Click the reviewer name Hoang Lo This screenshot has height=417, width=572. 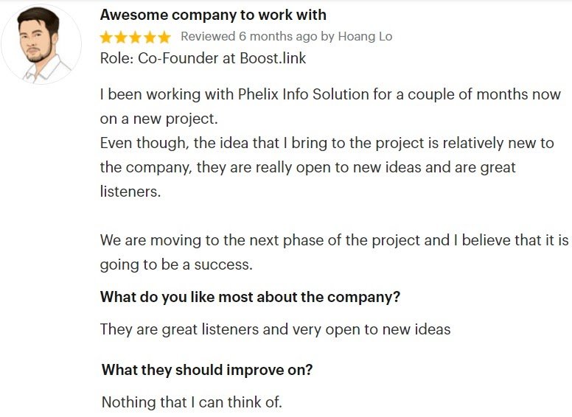(x=365, y=36)
